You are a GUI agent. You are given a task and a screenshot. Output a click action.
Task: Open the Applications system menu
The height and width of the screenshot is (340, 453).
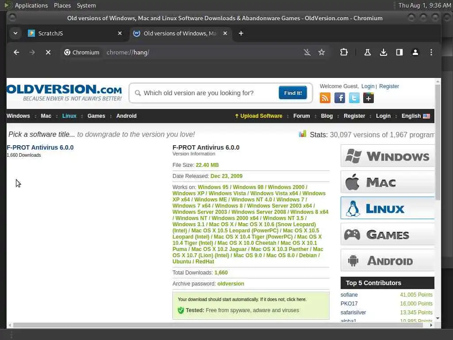coord(31,5)
